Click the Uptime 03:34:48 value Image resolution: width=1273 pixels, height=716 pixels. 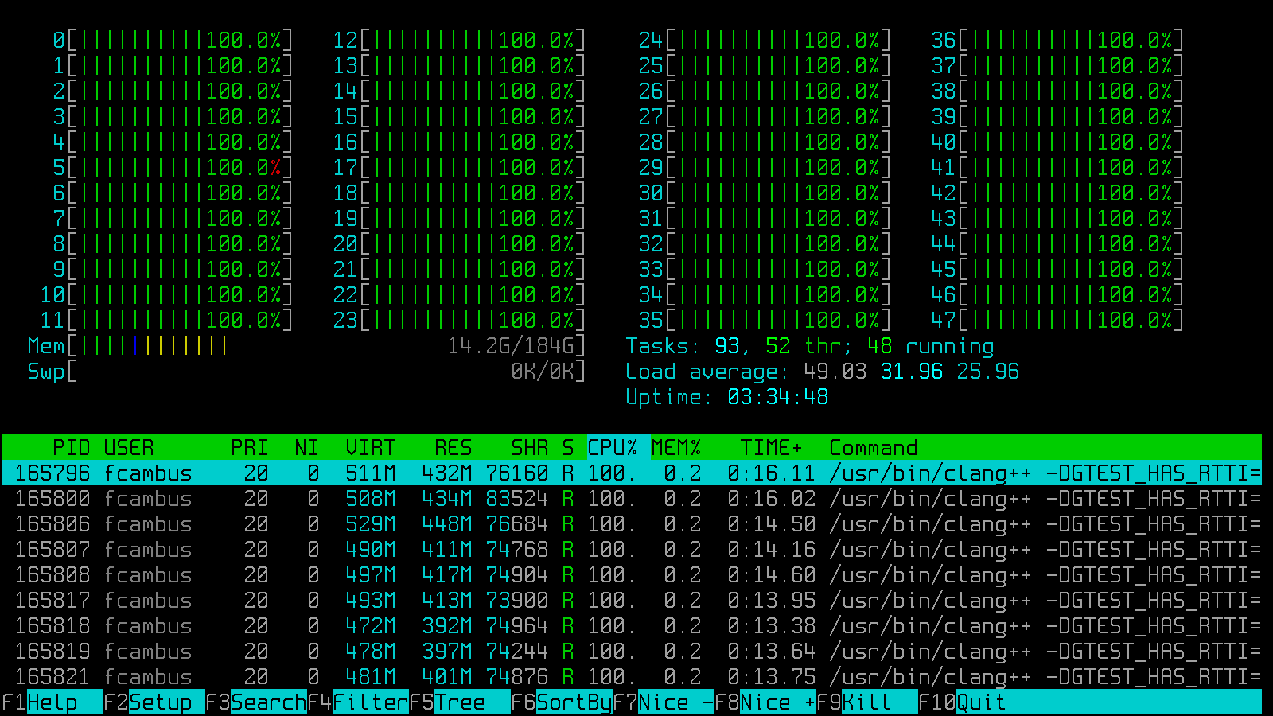point(778,397)
